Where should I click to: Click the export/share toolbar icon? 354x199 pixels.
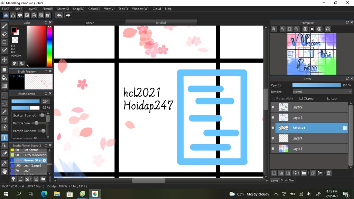(13, 15)
